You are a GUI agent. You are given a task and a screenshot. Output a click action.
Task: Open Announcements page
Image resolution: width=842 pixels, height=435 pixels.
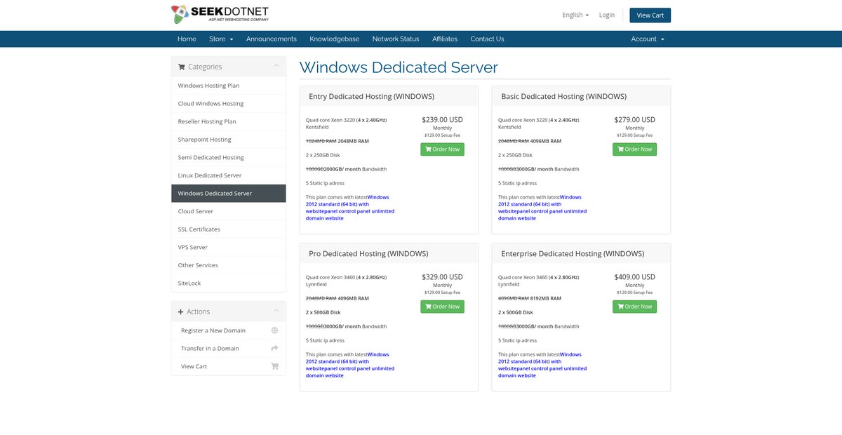point(272,39)
